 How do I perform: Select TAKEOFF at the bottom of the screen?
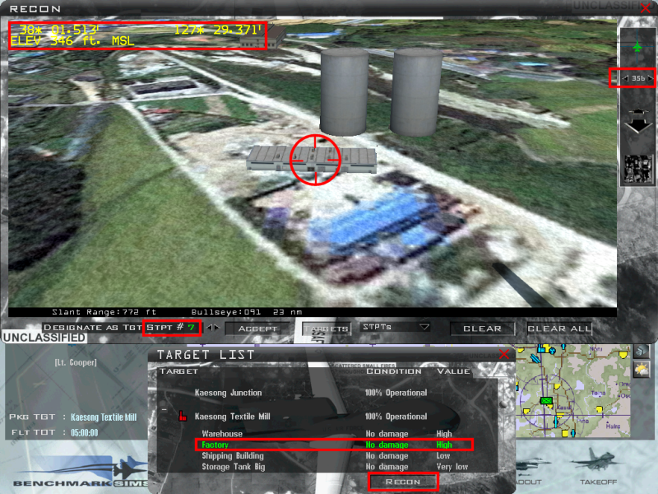coord(599,481)
